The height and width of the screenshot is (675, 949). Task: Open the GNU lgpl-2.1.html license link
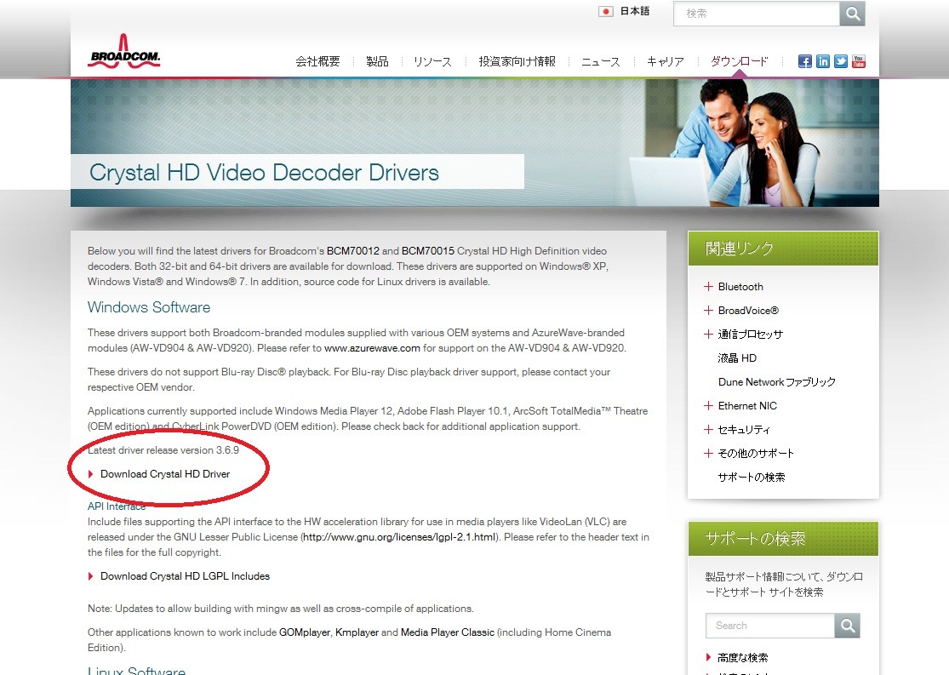coord(399,537)
